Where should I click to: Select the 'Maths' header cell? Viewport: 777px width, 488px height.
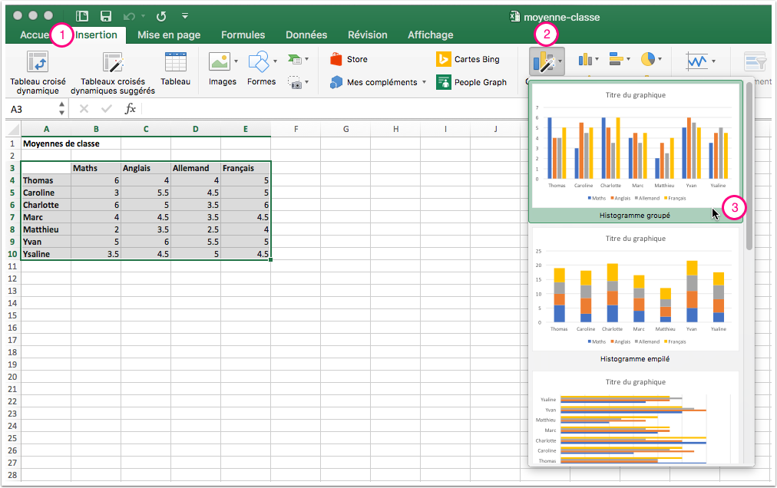pos(96,169)
